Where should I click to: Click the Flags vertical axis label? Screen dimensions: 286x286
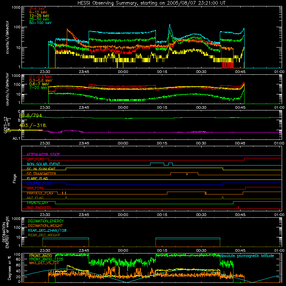[15, 178]
